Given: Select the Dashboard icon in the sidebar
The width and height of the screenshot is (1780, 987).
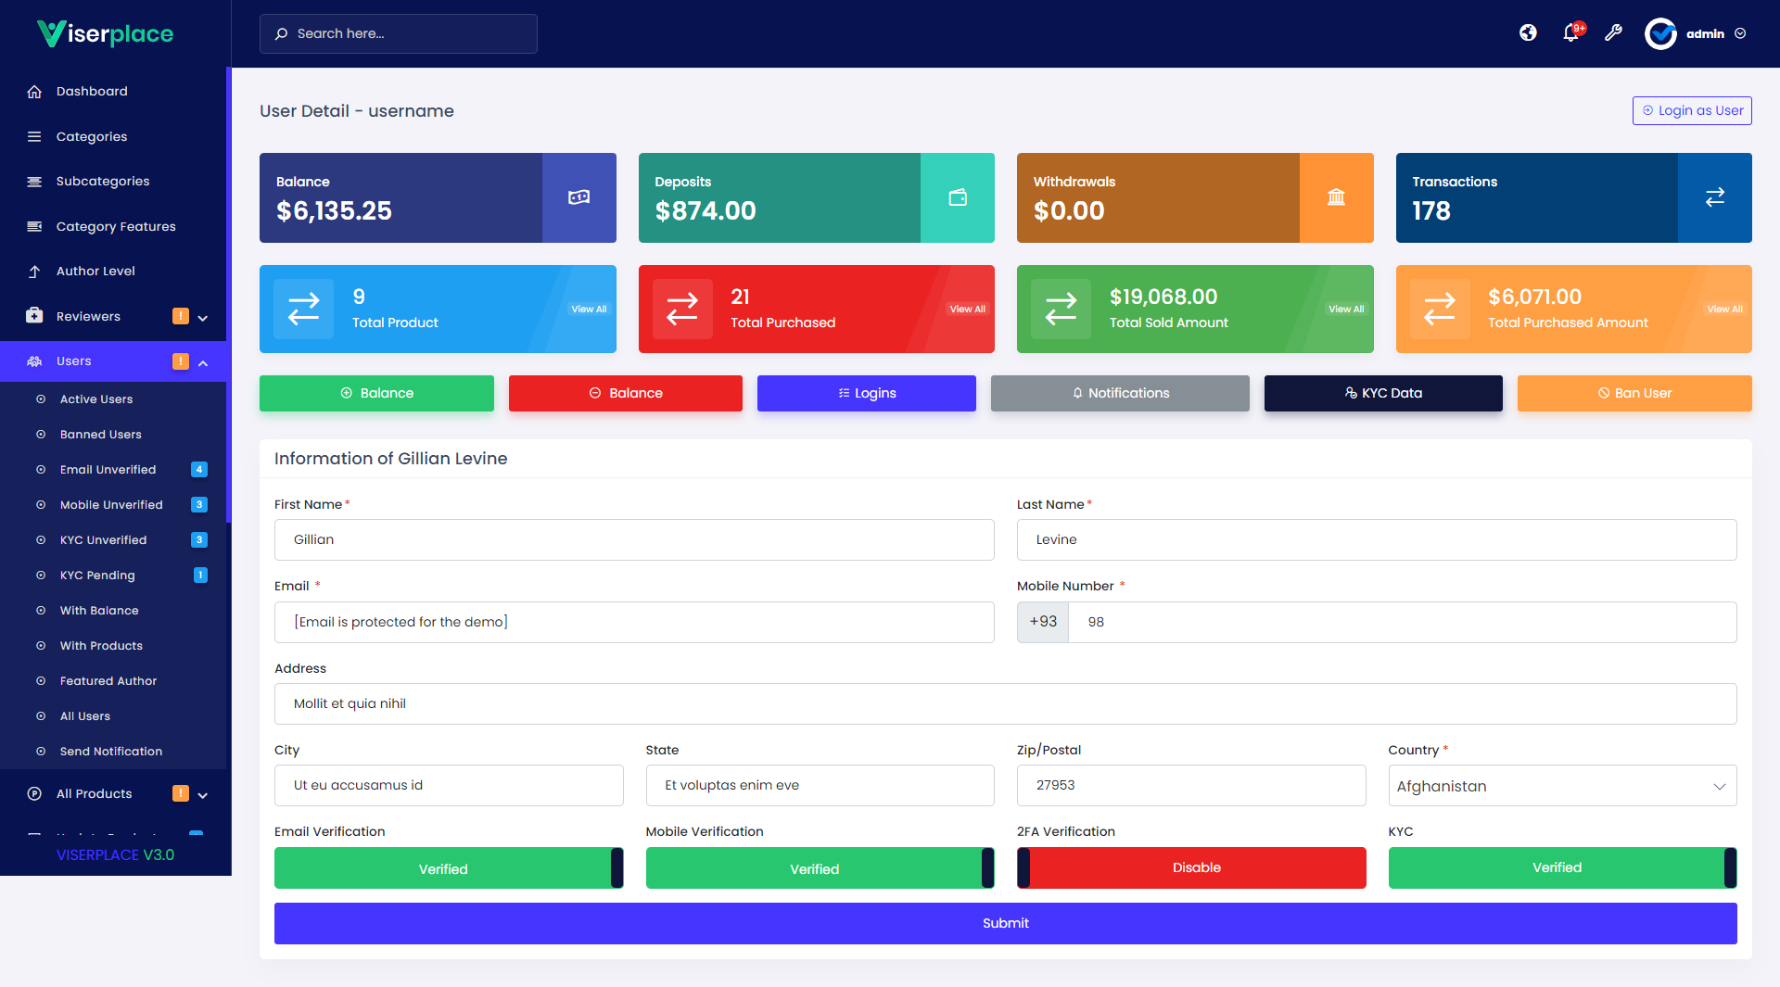Looking at the screenshot, I should click(x=34, y=91).
